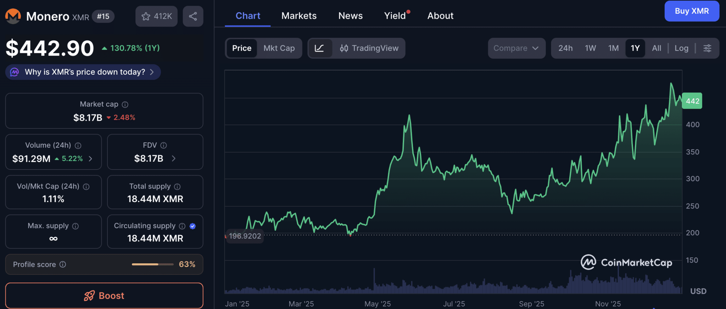Click the Profile score progress bar

(152, 264)
